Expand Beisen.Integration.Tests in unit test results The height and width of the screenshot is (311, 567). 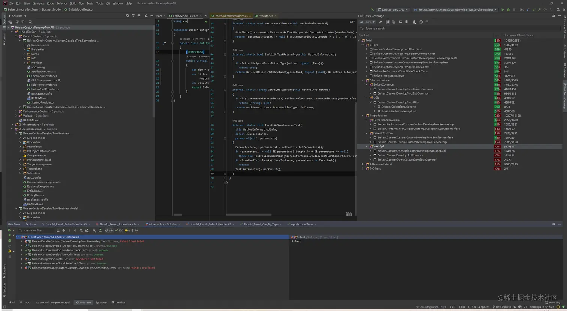[21, 259]
